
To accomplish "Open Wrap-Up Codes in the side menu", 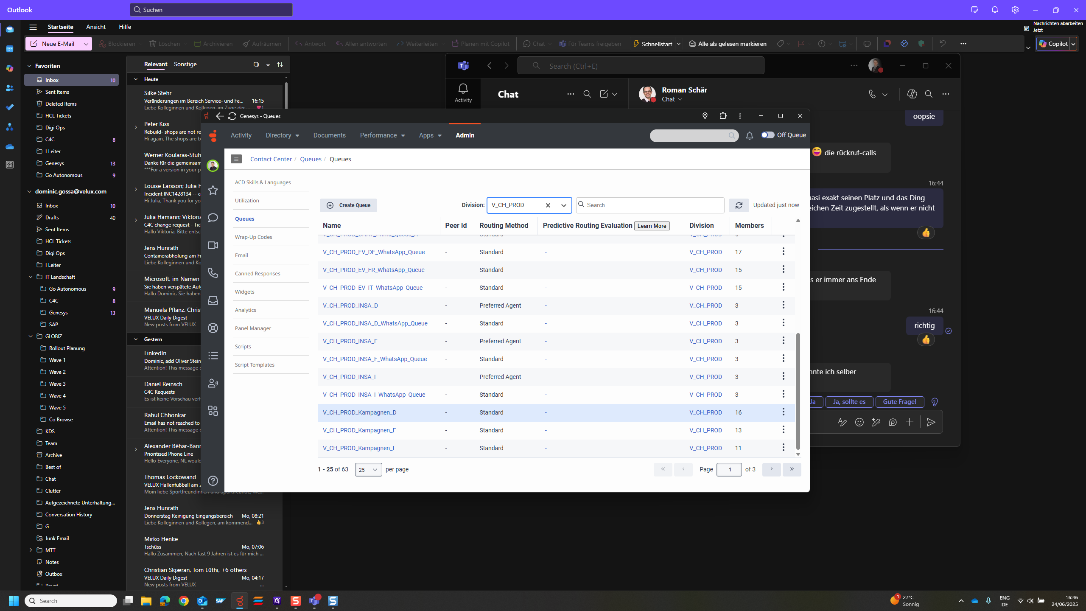I will pos(253,237).
